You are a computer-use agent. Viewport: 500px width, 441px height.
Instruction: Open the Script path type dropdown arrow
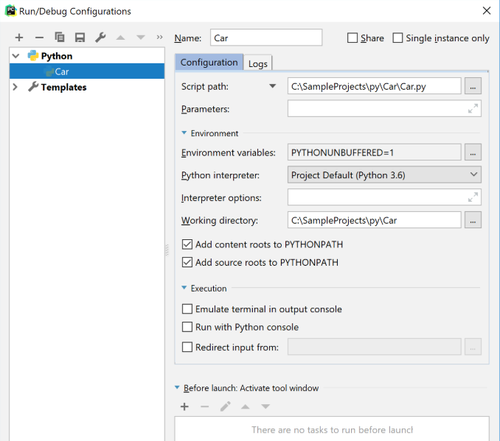point(272,86)
